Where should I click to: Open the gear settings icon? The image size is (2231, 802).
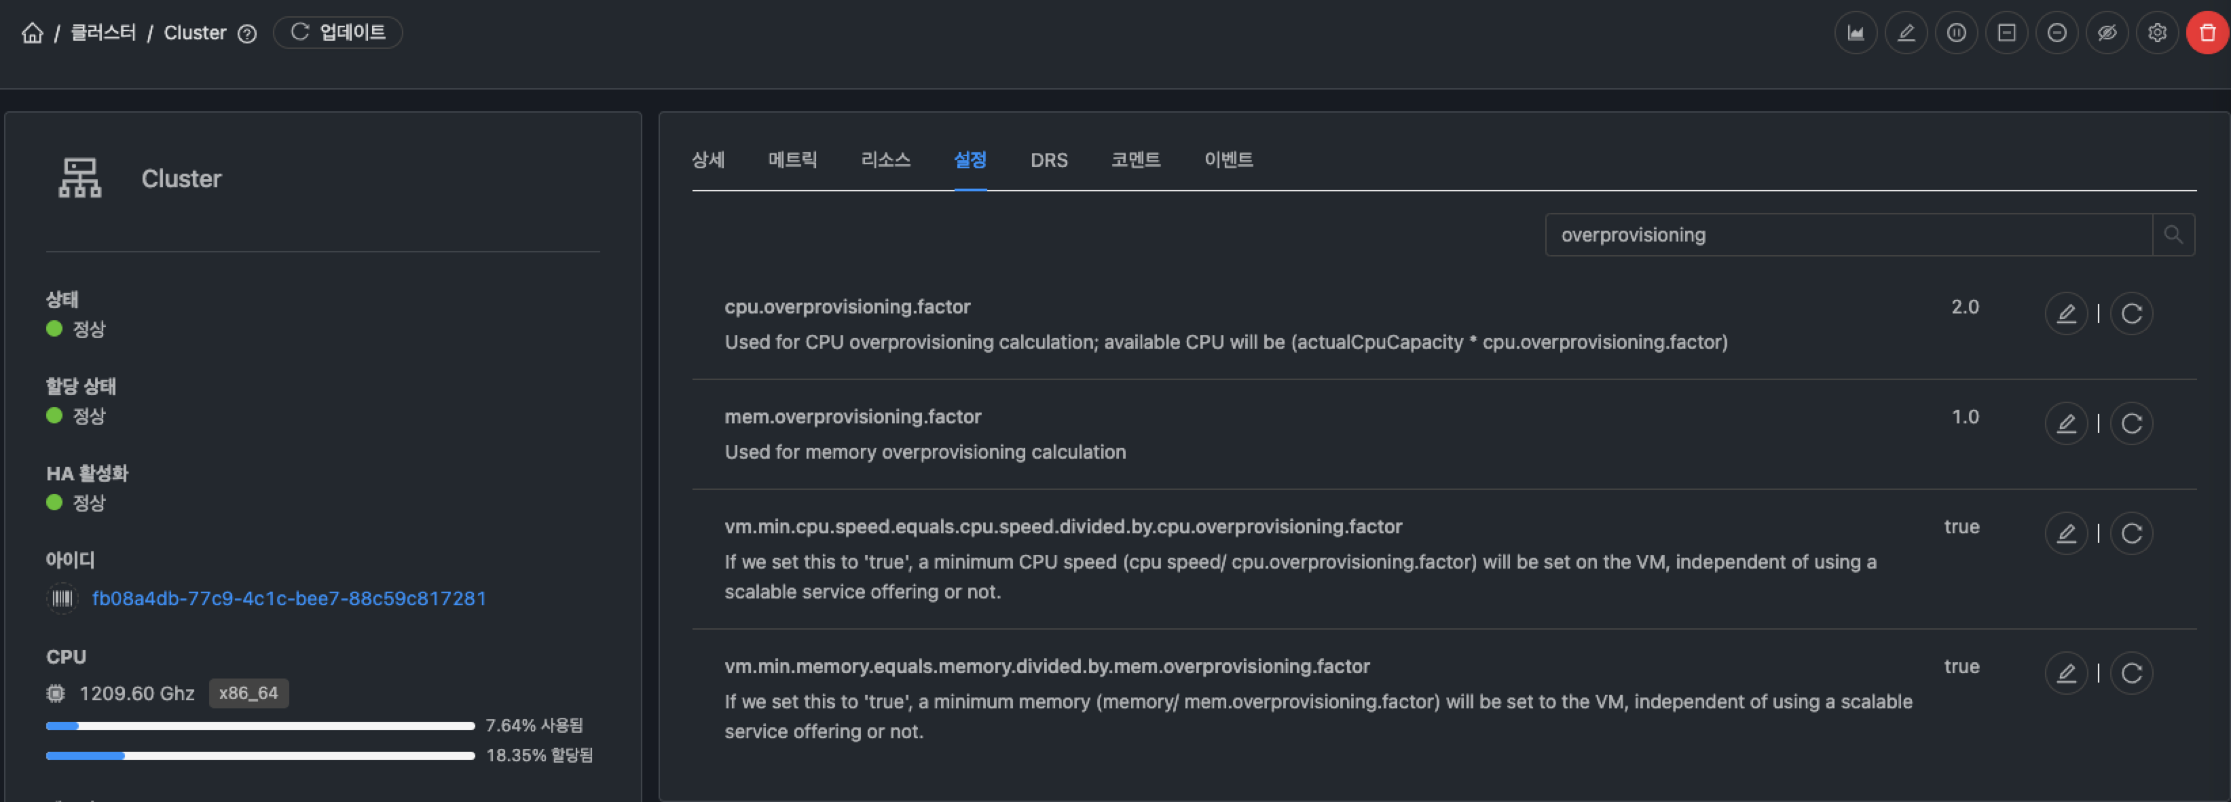[2156, 33]
